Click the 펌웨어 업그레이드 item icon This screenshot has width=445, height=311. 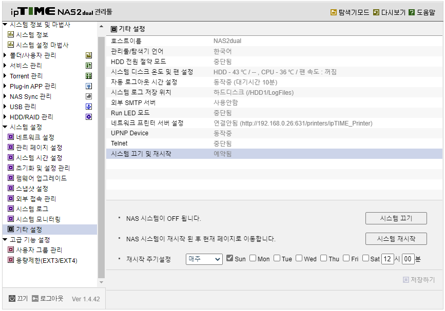(x=11, y=178)
